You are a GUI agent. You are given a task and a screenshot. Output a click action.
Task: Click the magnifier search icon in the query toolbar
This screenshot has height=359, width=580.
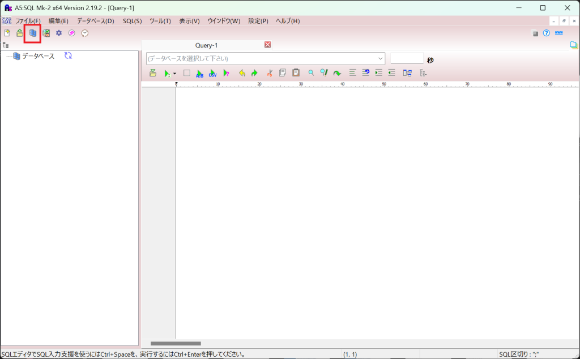click(311, 73)
